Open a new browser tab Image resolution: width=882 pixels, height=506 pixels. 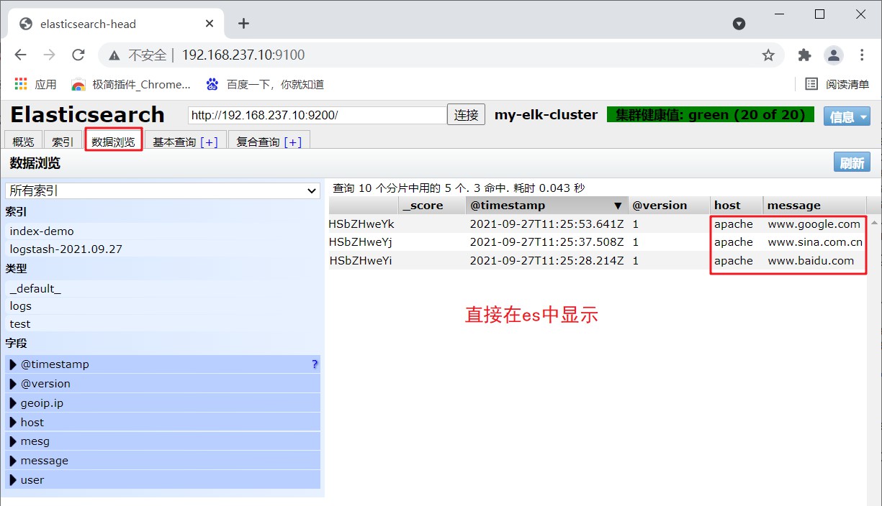243,24
